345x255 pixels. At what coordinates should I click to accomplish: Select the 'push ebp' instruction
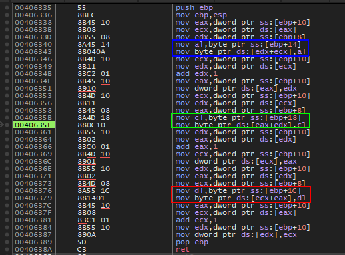coord(194,8)
